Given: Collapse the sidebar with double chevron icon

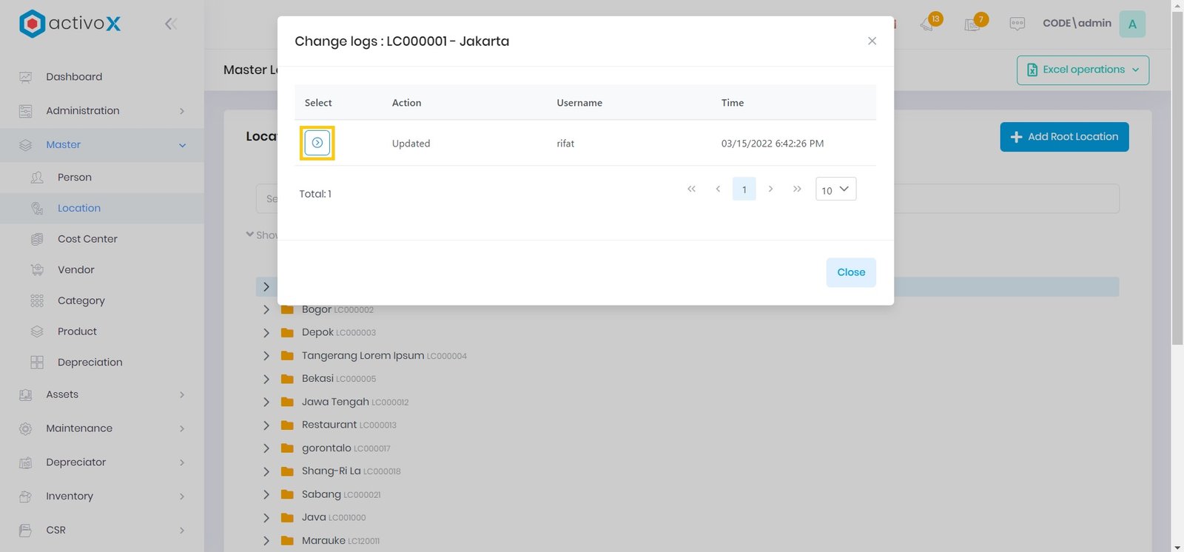Looking at the screenshot, I should coord(170,24).
